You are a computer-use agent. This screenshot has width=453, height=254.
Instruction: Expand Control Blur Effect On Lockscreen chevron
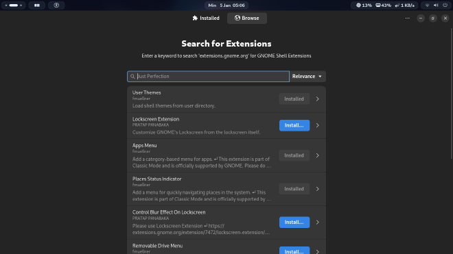click(x=317, y=223)
